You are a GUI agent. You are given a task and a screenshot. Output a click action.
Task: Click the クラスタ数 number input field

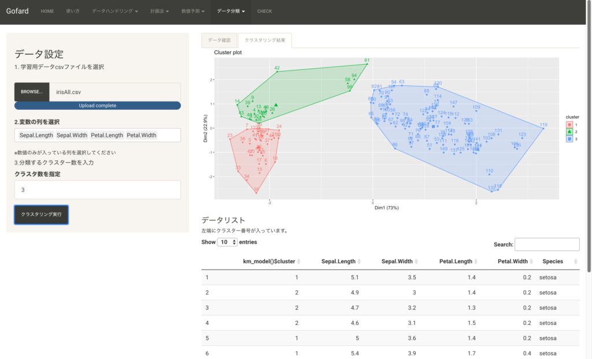click(97, 190)
